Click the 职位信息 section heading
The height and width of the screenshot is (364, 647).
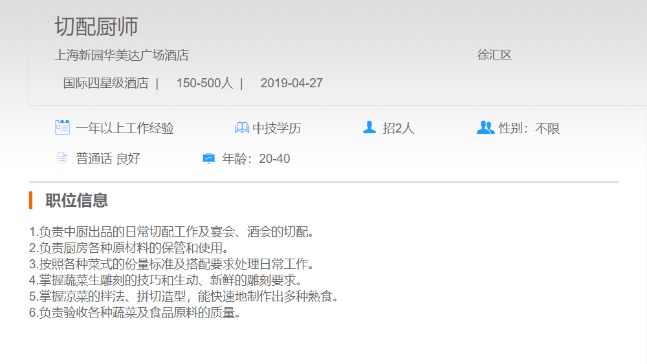76,200
